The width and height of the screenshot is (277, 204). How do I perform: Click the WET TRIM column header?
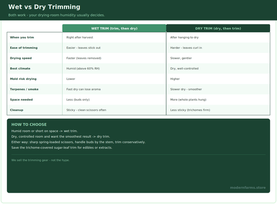coord(114,28)
